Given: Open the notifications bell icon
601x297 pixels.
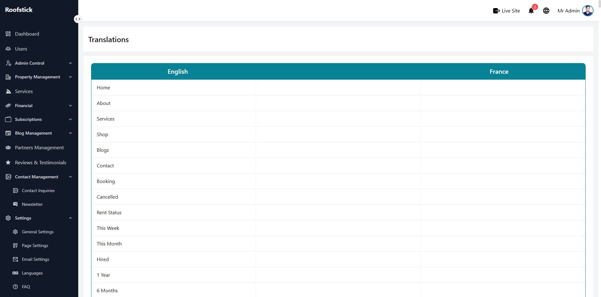Looking at the screenshot, I should point(531,11).
